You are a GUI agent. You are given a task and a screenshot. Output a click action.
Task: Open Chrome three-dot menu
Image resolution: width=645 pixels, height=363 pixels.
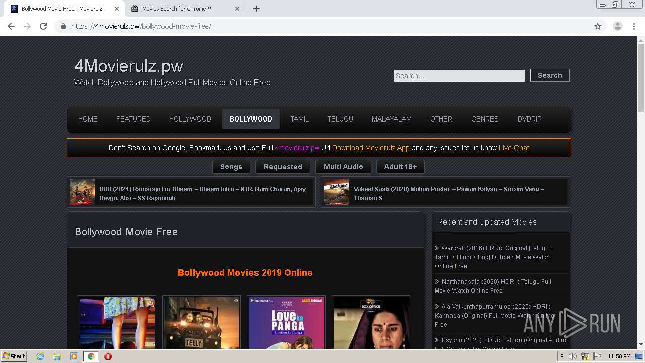coord(634,26)
